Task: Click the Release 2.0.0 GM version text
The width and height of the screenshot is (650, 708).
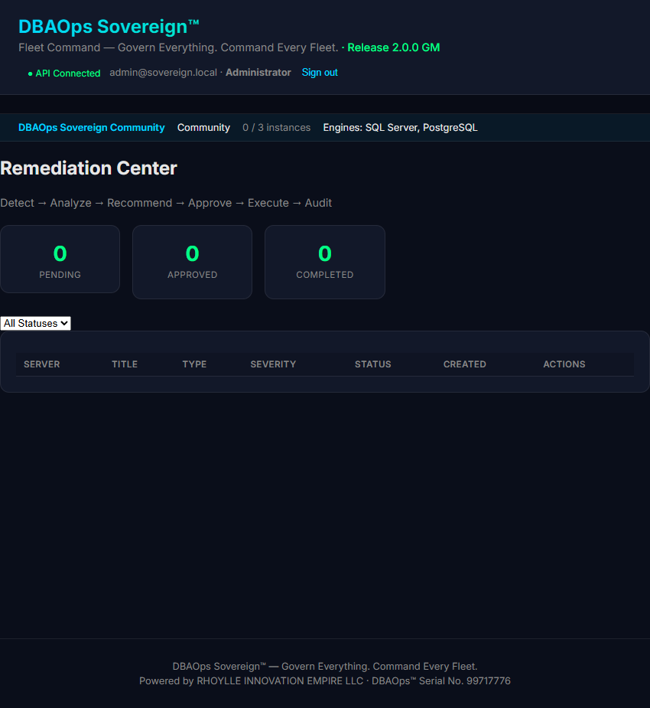Action: [x=393, y=48]
